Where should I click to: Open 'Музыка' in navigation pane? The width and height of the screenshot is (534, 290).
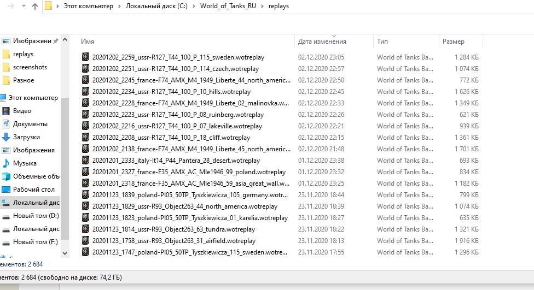point(25,163)
